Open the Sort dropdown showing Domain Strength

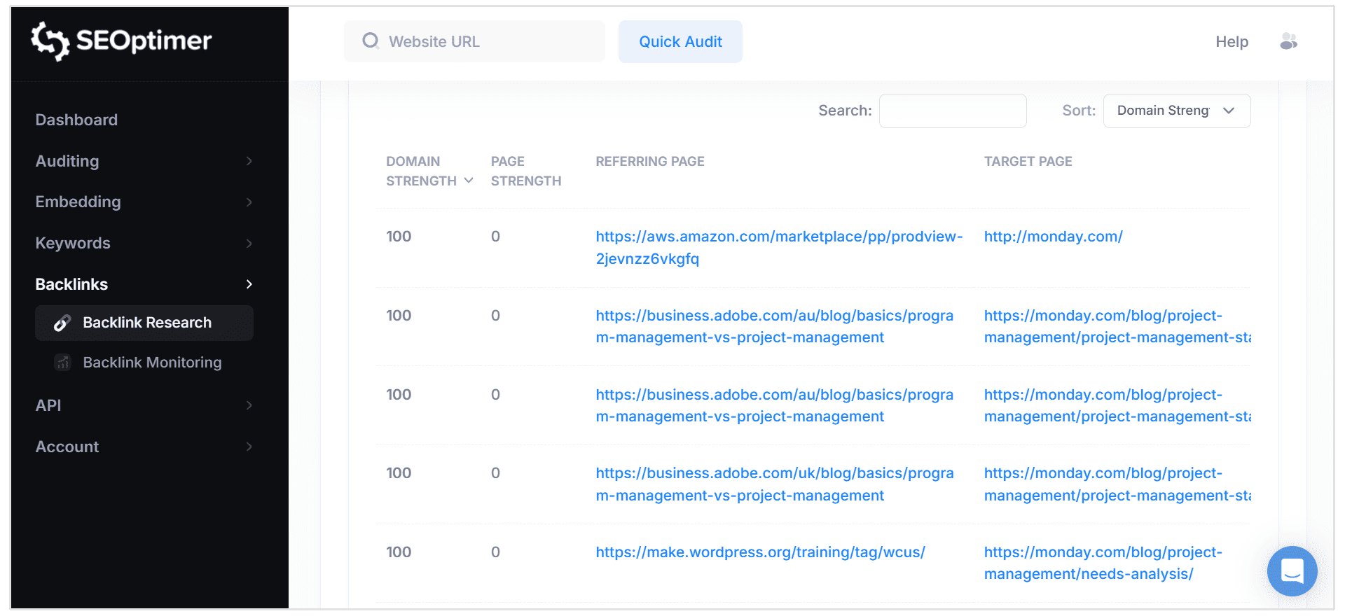pyautogui.click(x=1177, y=111)
